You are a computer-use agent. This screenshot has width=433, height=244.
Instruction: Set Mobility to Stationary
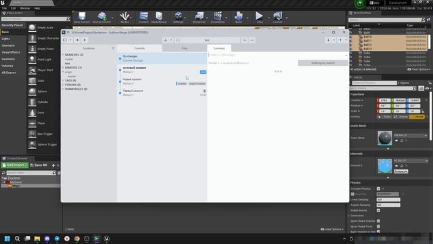[x=401, y=117]
